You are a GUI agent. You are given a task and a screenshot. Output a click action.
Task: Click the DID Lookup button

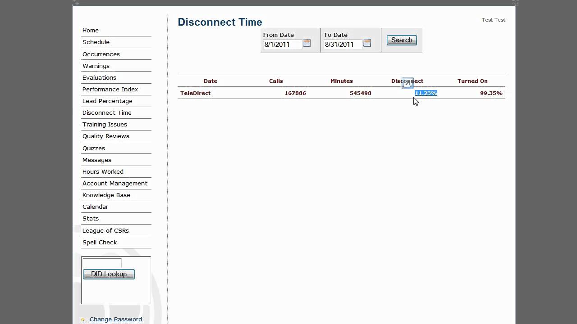coord(109,274)
